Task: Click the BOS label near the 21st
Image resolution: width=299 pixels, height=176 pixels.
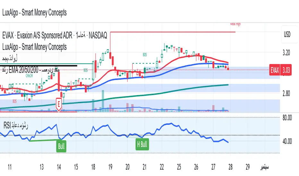Action: [145, 55]
